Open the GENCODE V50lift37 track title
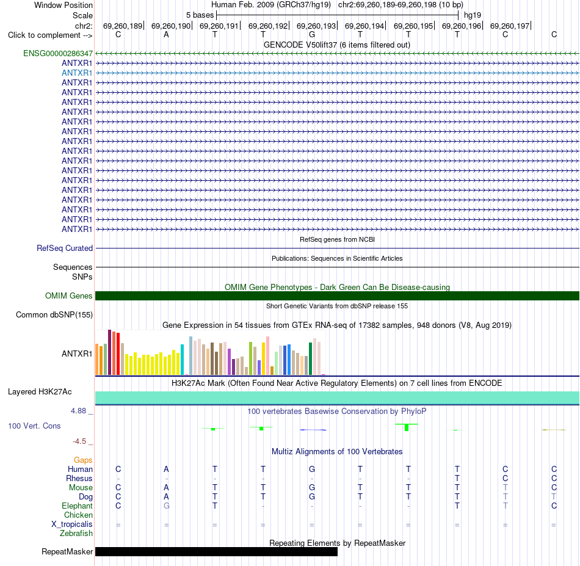Viewport: 580px width, 566px height. coord(336,45)
